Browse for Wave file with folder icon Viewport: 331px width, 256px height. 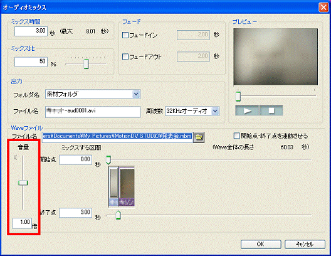tap(199, 137)
